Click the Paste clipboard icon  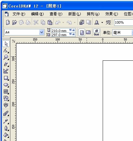(50, 22)
